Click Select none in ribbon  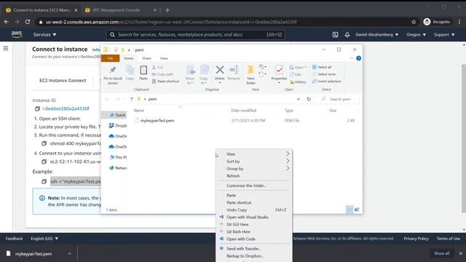pos(324,74)
